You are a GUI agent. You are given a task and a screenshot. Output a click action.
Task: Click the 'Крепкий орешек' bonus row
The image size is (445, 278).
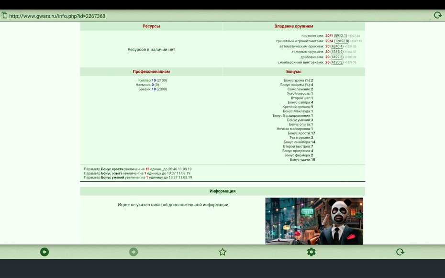click(x=298, y=107)
